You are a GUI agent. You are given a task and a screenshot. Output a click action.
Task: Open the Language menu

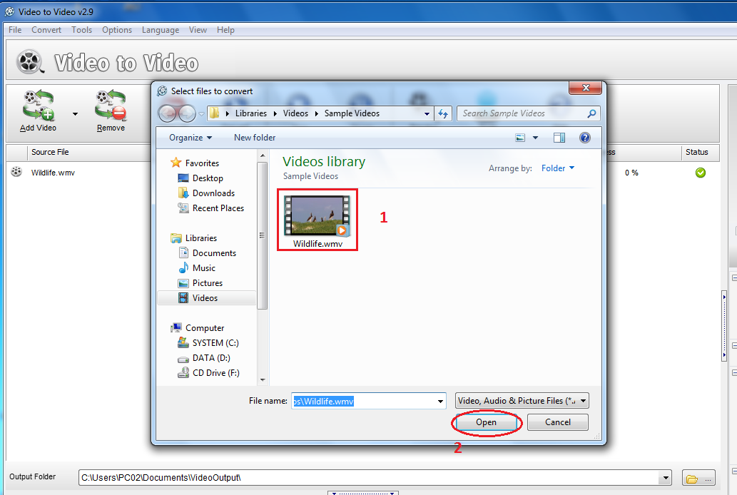(161, 30)
